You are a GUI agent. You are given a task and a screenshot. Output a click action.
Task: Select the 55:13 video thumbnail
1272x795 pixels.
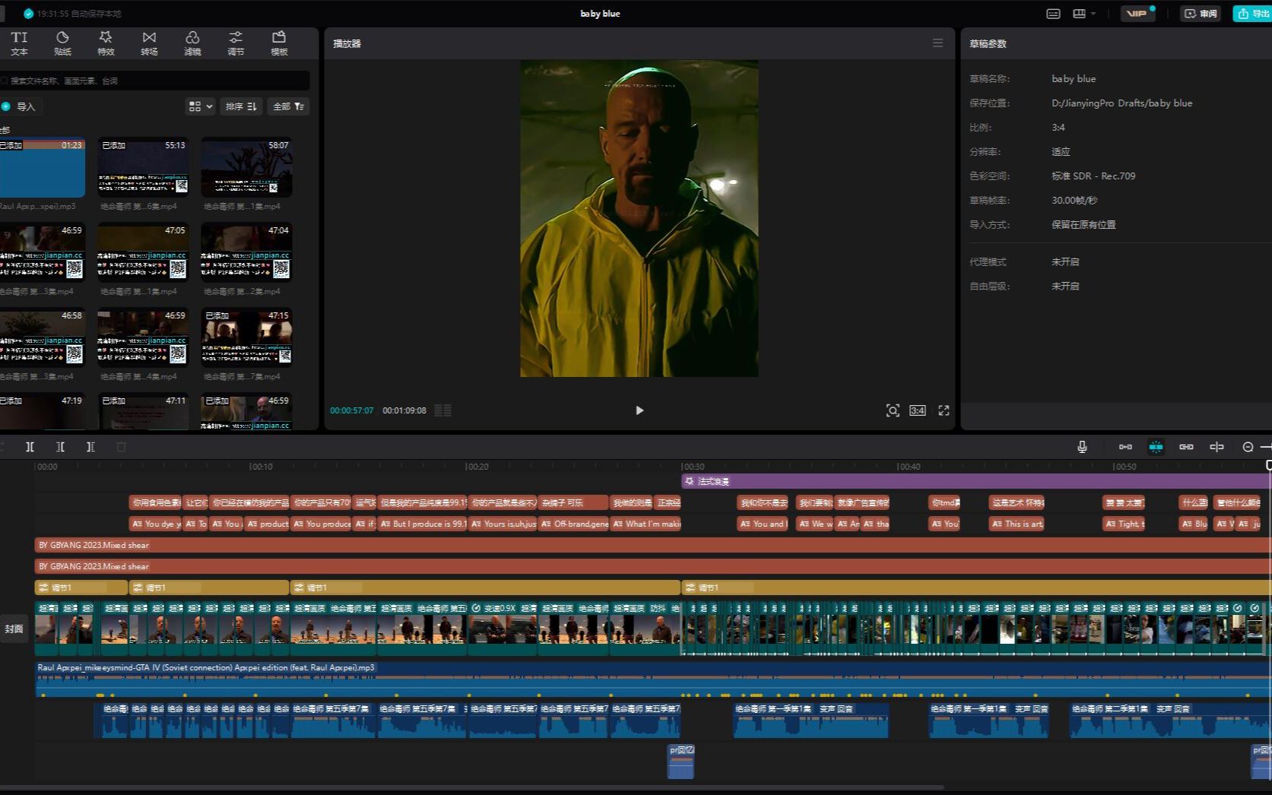tap(144, 167)
